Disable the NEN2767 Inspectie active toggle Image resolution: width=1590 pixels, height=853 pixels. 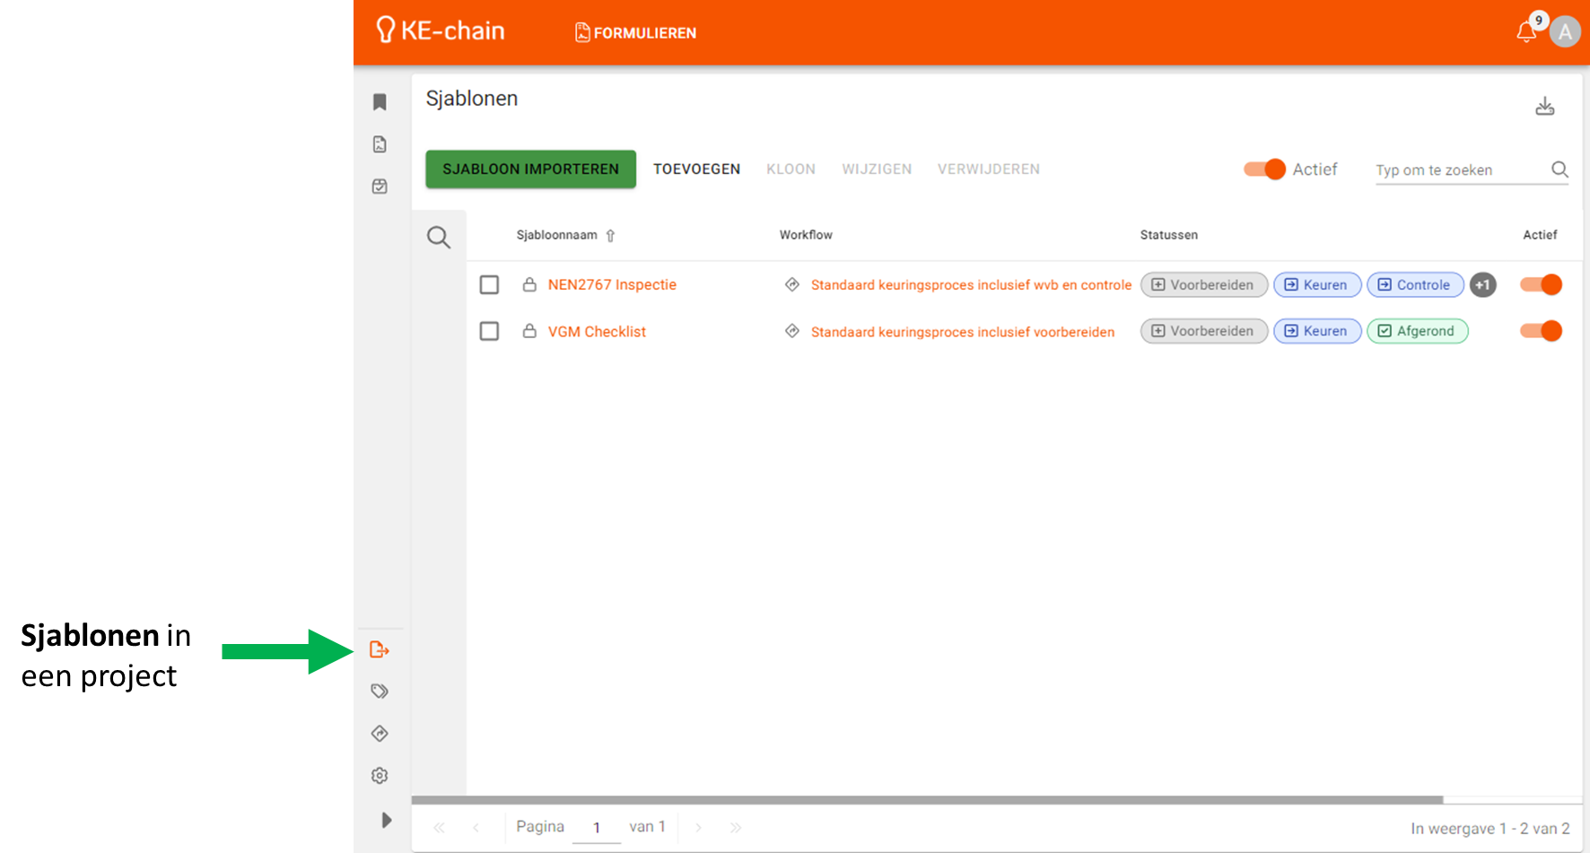point(1541,285)
